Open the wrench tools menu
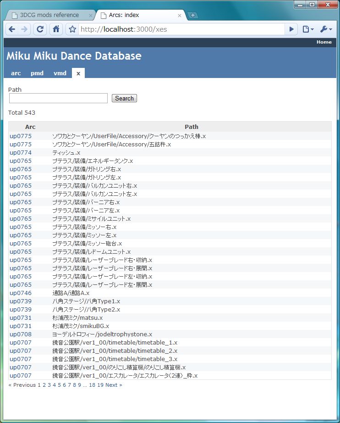The image size is (340, 423). 326,29
